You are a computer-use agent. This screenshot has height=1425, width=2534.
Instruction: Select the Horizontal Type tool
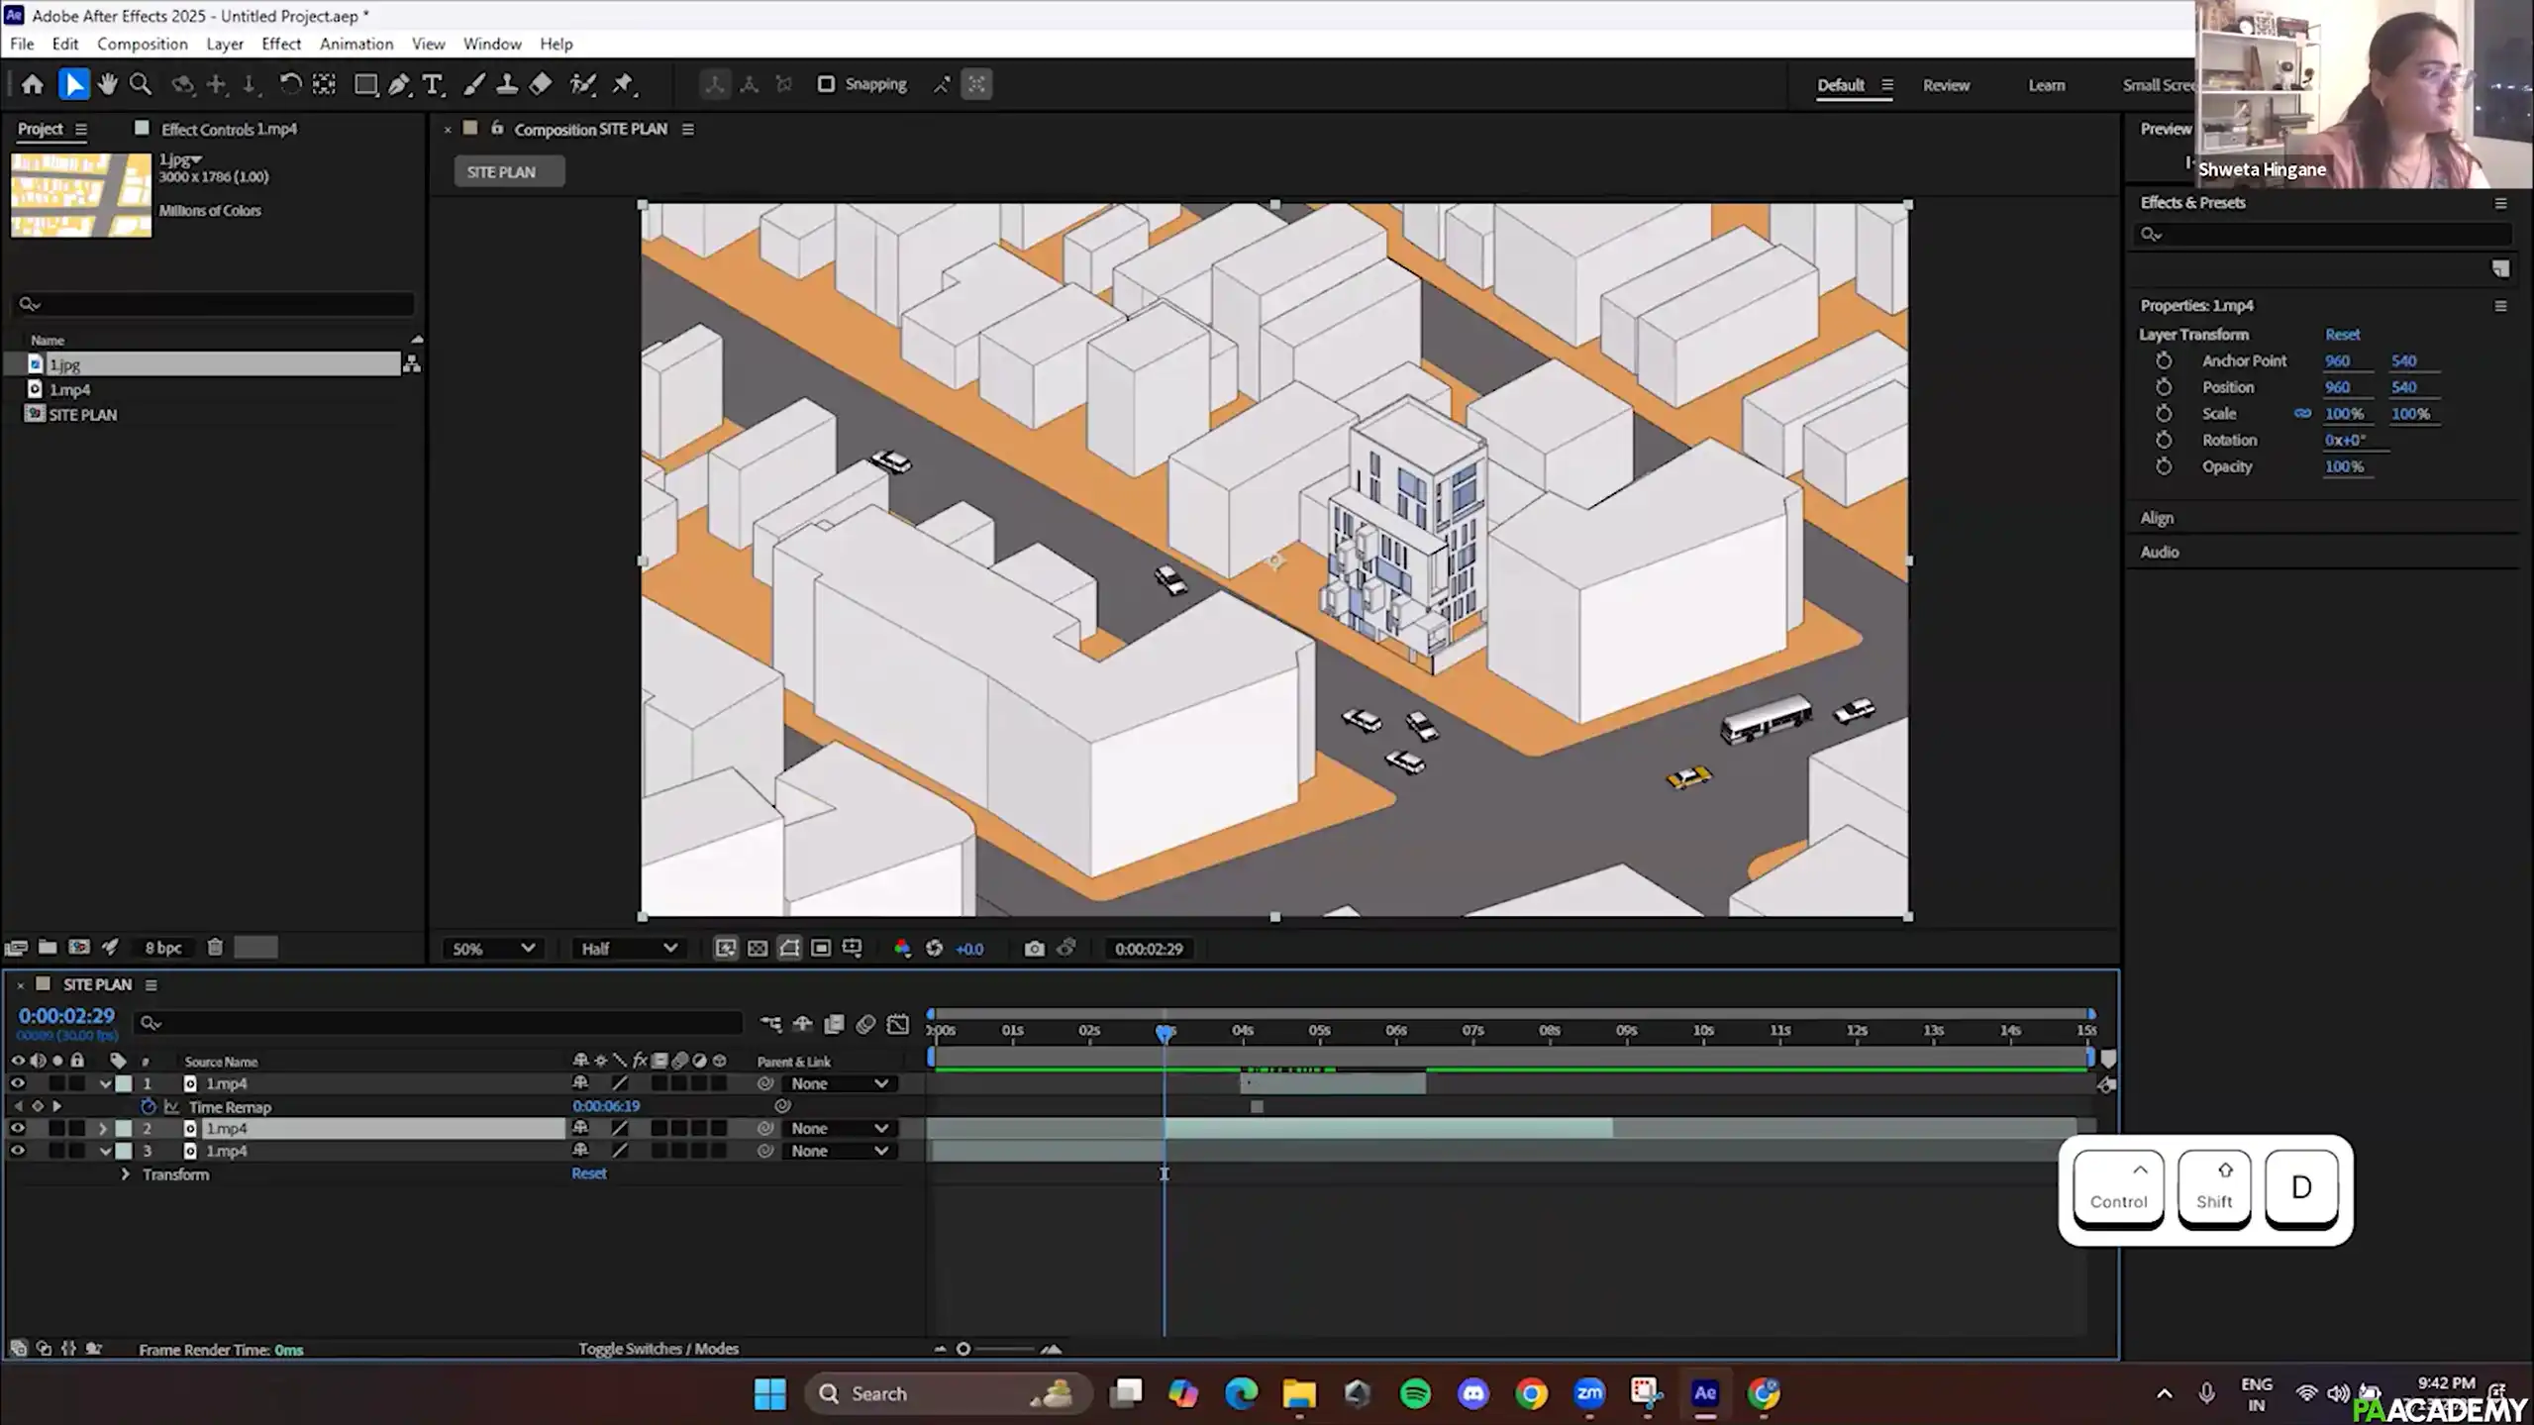pos(433,84)
